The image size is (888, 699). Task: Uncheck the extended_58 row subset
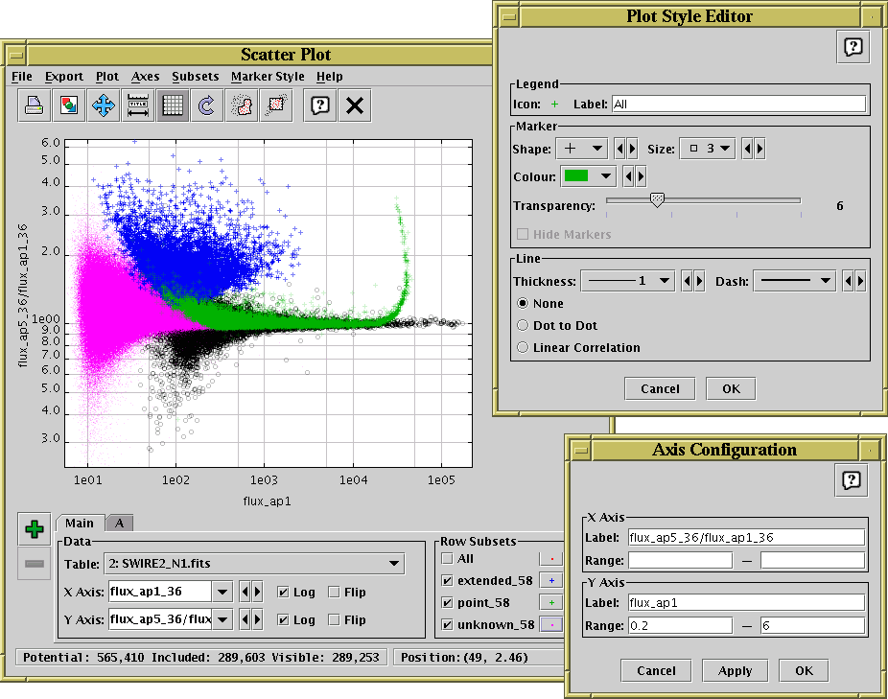click(448, 581)
